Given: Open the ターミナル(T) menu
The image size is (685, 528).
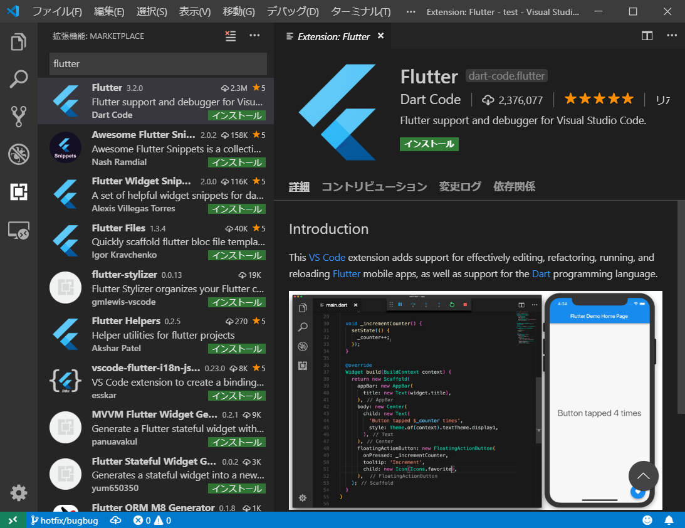Looking at the screenshot, I should pyautogui.click(x=361, y=11).
